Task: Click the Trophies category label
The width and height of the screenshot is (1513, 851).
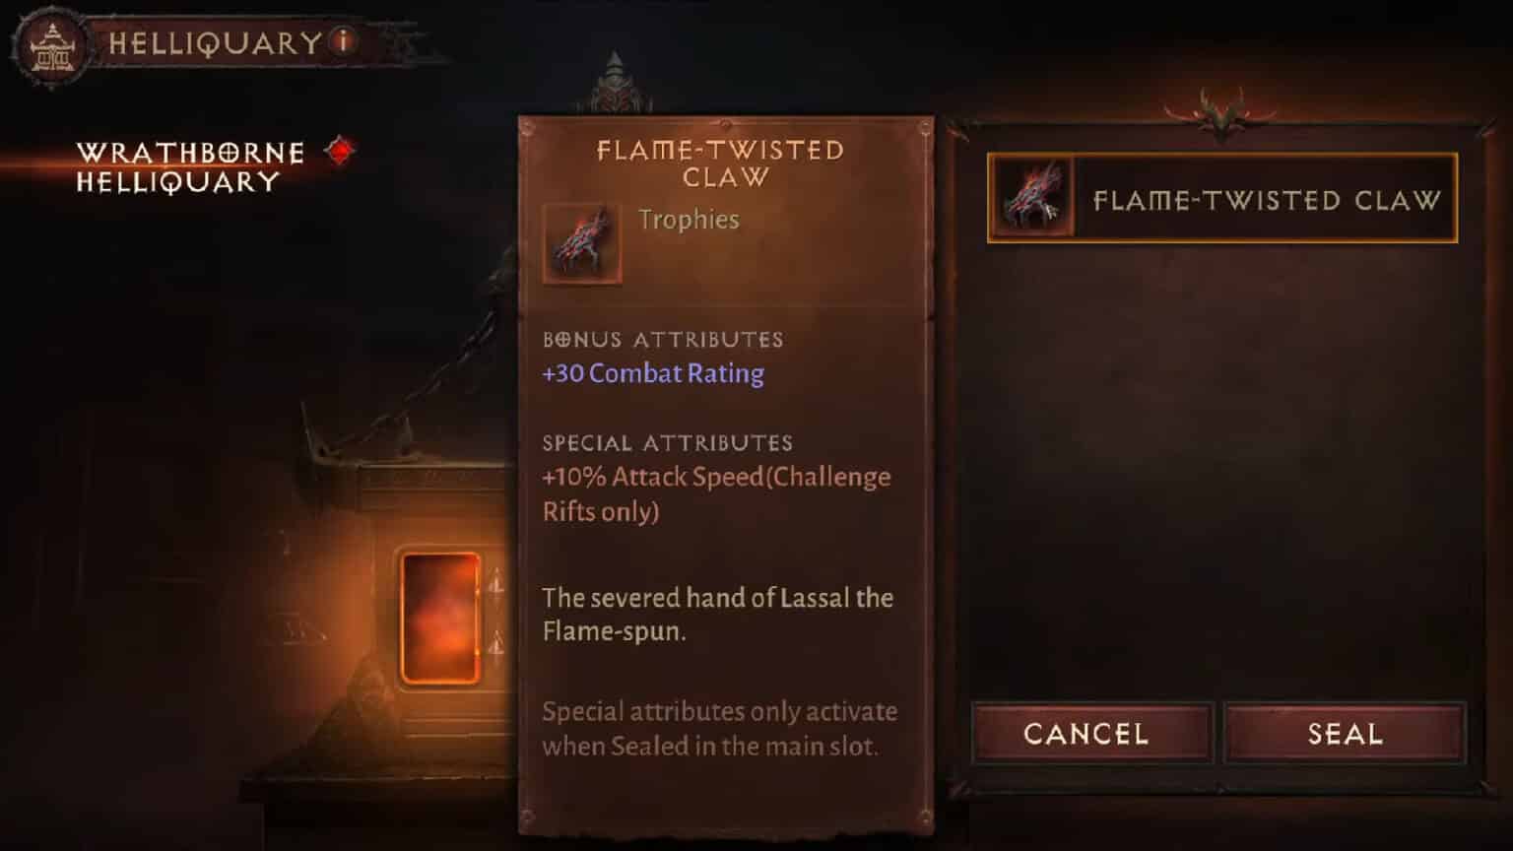Action: [689, 219]
